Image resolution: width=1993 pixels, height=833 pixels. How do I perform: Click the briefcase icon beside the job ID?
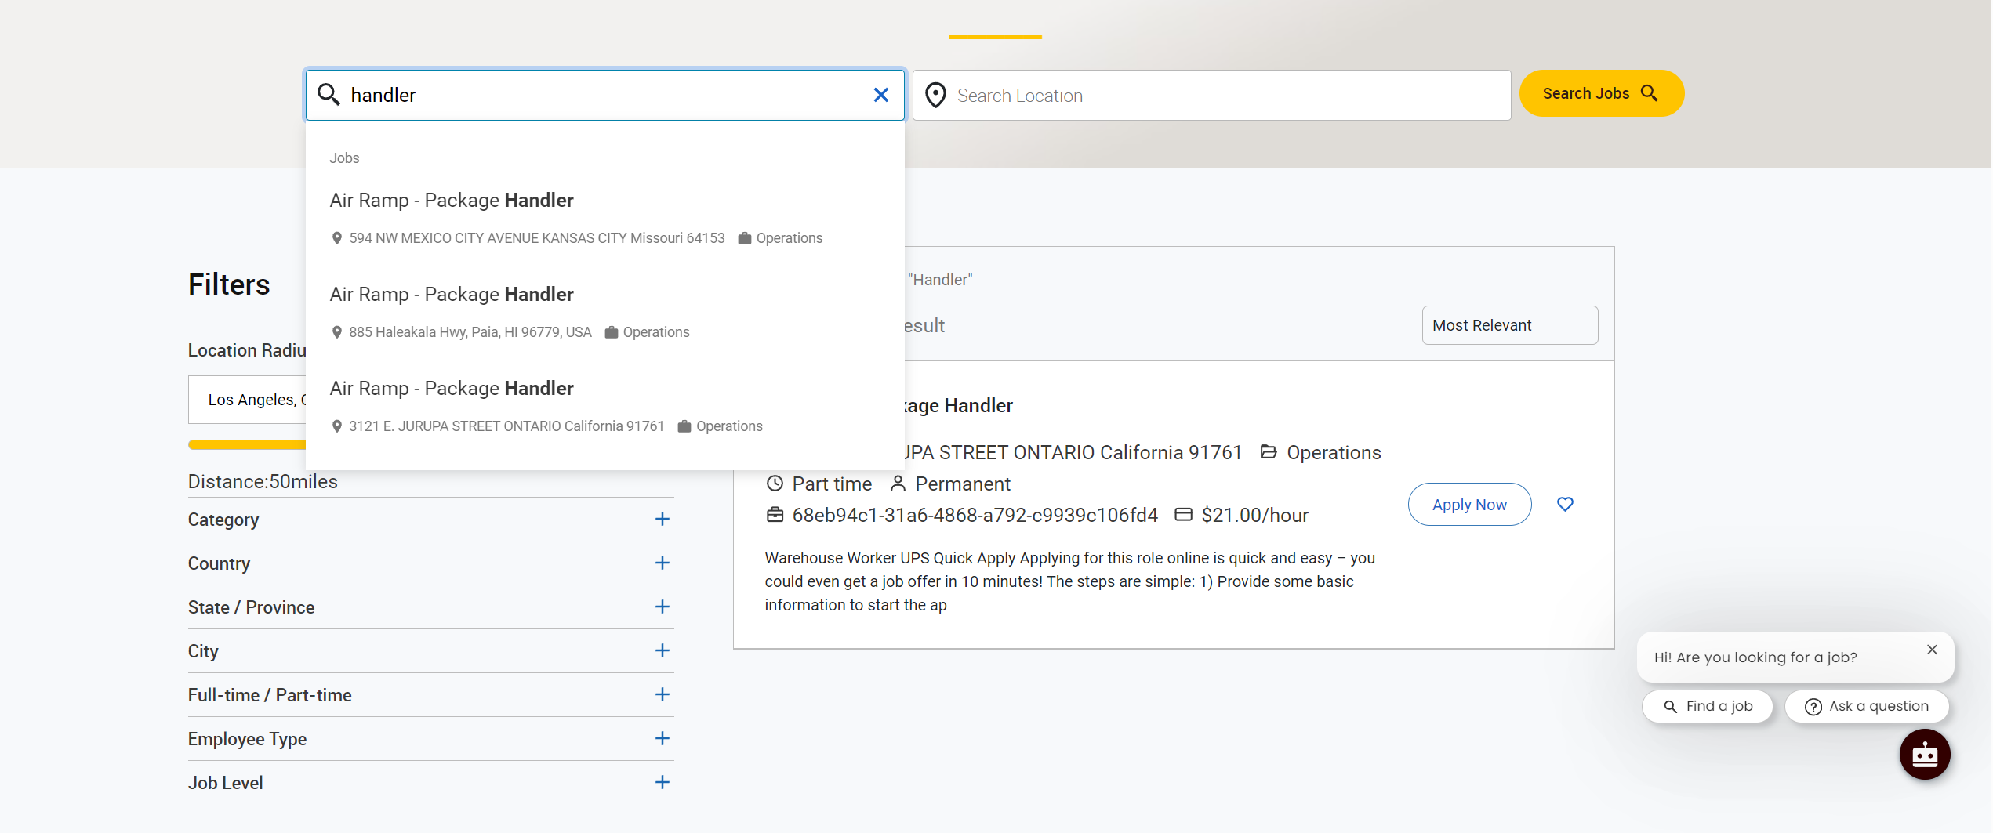(775, 515)
